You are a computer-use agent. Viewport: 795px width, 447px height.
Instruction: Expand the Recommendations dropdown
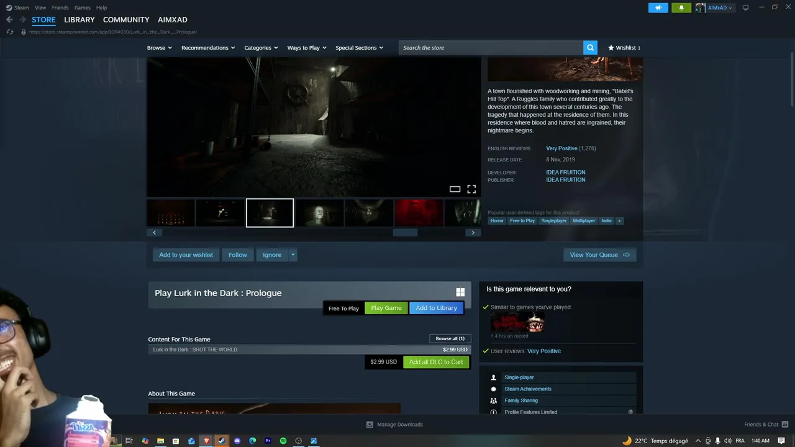point(208,48)
